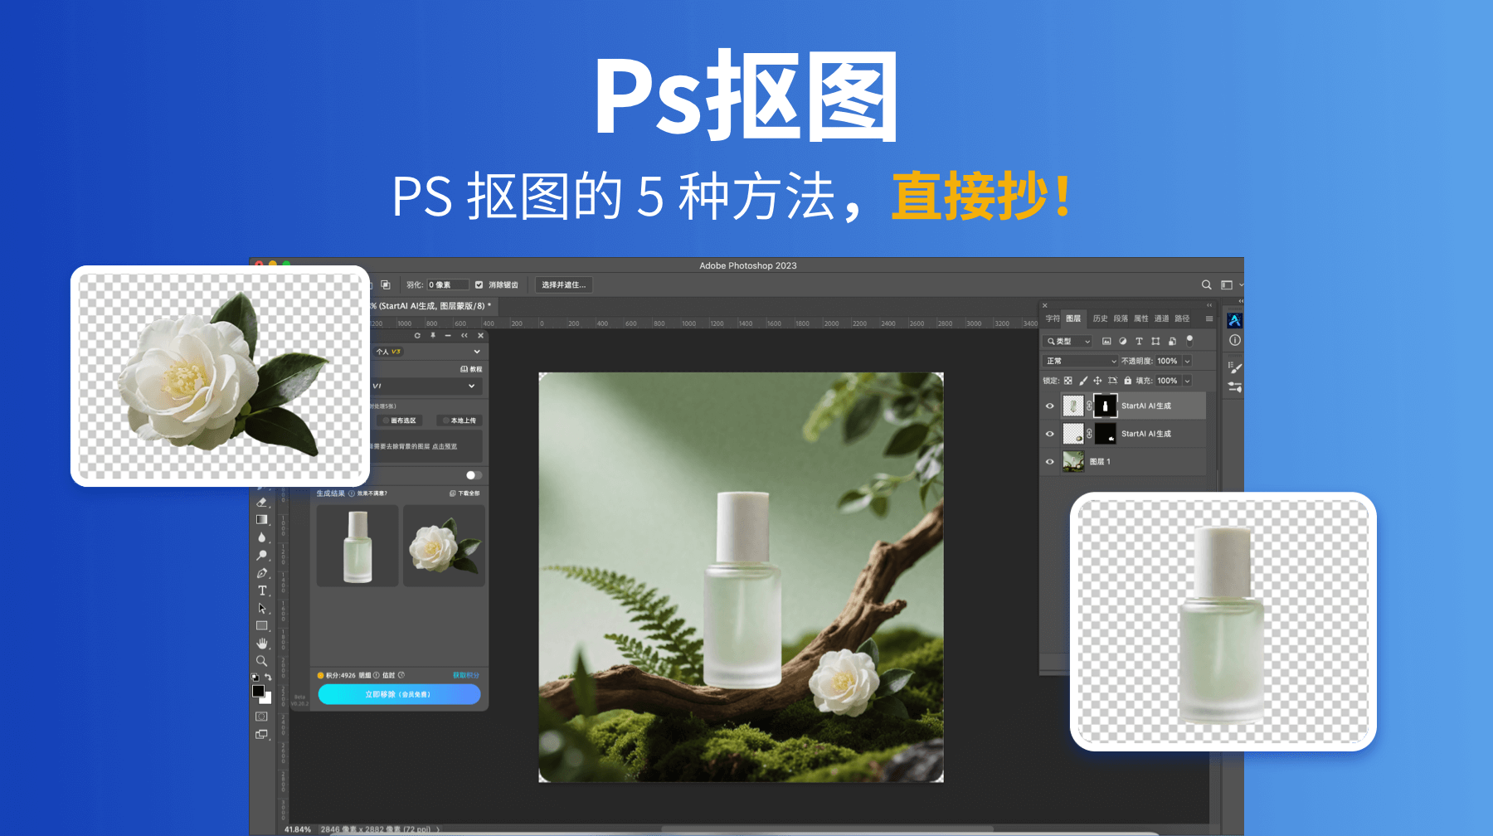1493x836 pixels.
Task: Click the 立即移除 remove button
Action: (x=399, y=694)
